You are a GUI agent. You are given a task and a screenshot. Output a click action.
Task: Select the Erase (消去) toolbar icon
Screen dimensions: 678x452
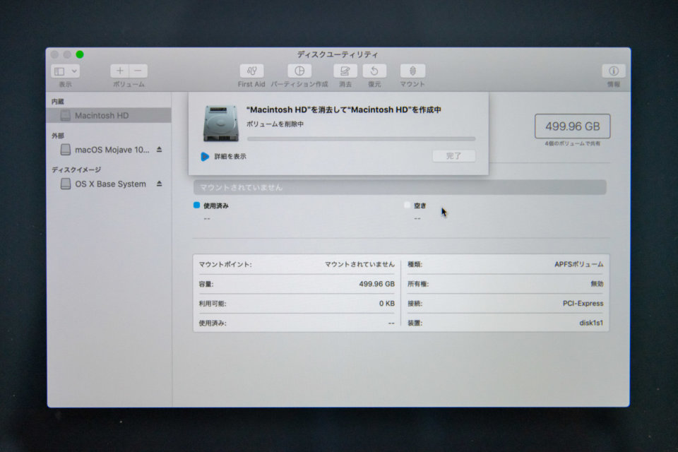tap(345, 71)
